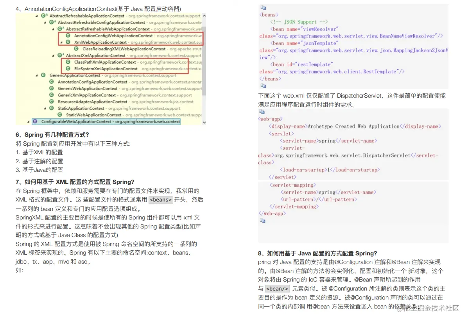Click the StaticApplicationContext class icon

(52, 108)
